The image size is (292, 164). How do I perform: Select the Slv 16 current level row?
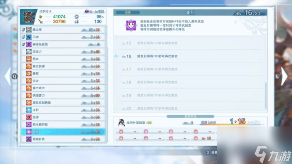point(190,56)
